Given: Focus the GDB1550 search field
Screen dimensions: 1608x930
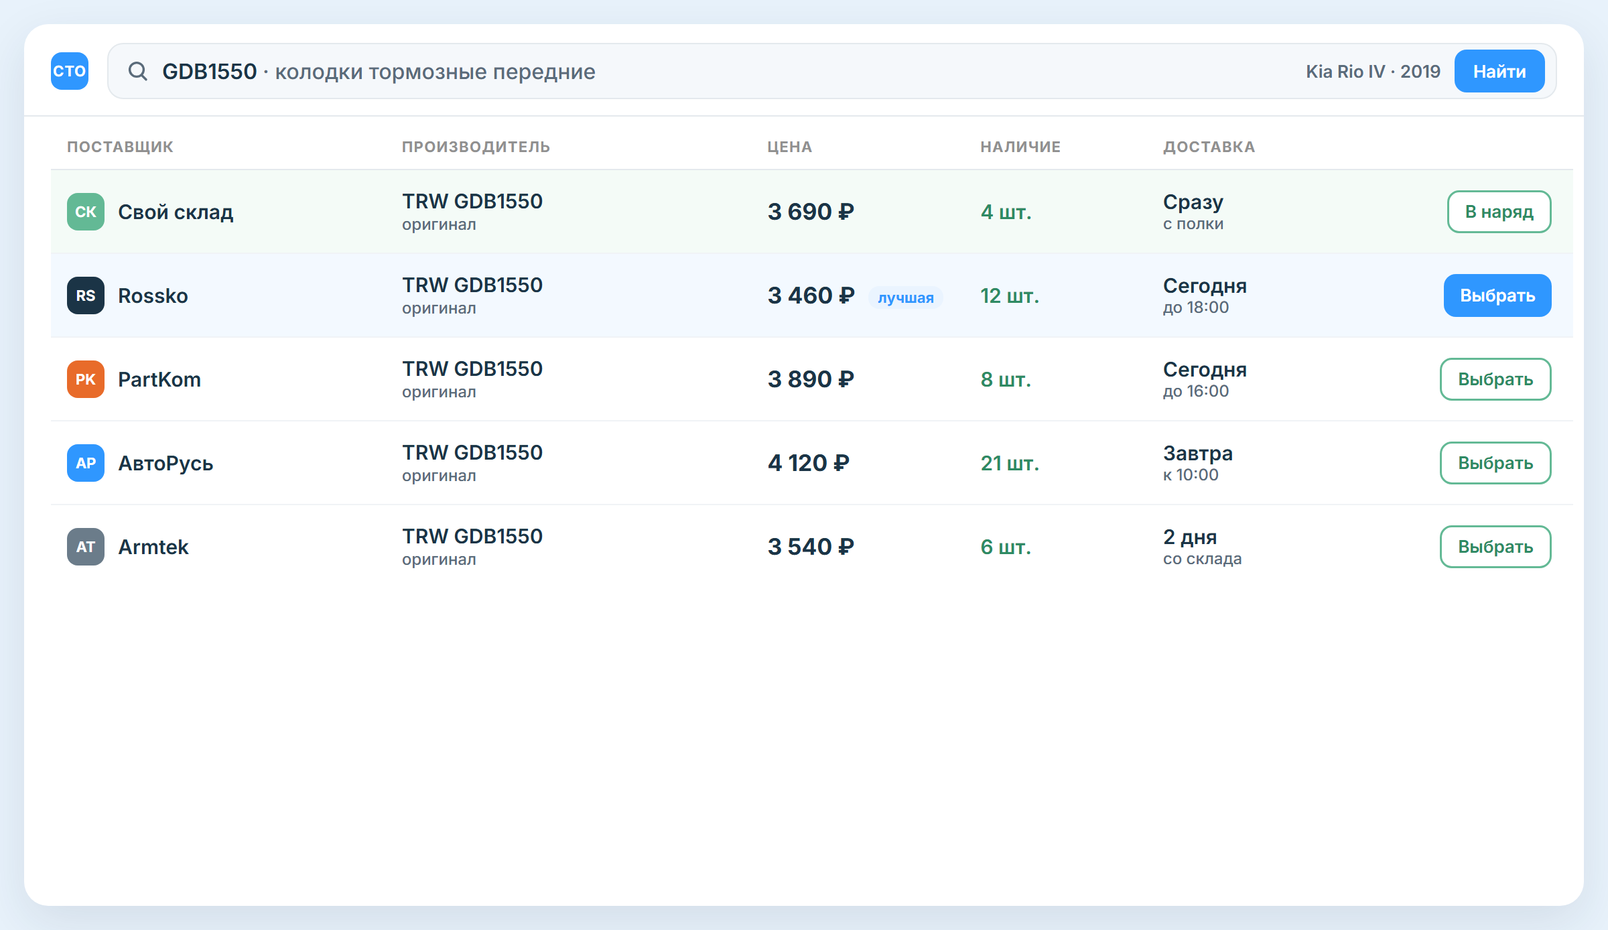Looking at the screenshot, I should click(x=832, y=71).
